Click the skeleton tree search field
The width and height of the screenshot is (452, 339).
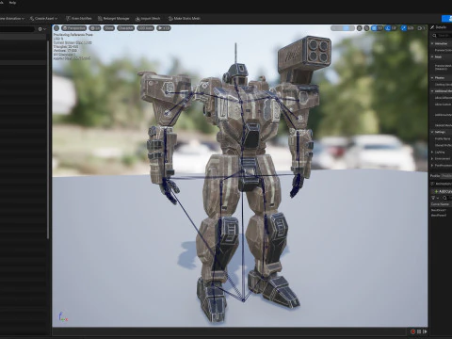[17, 29]
